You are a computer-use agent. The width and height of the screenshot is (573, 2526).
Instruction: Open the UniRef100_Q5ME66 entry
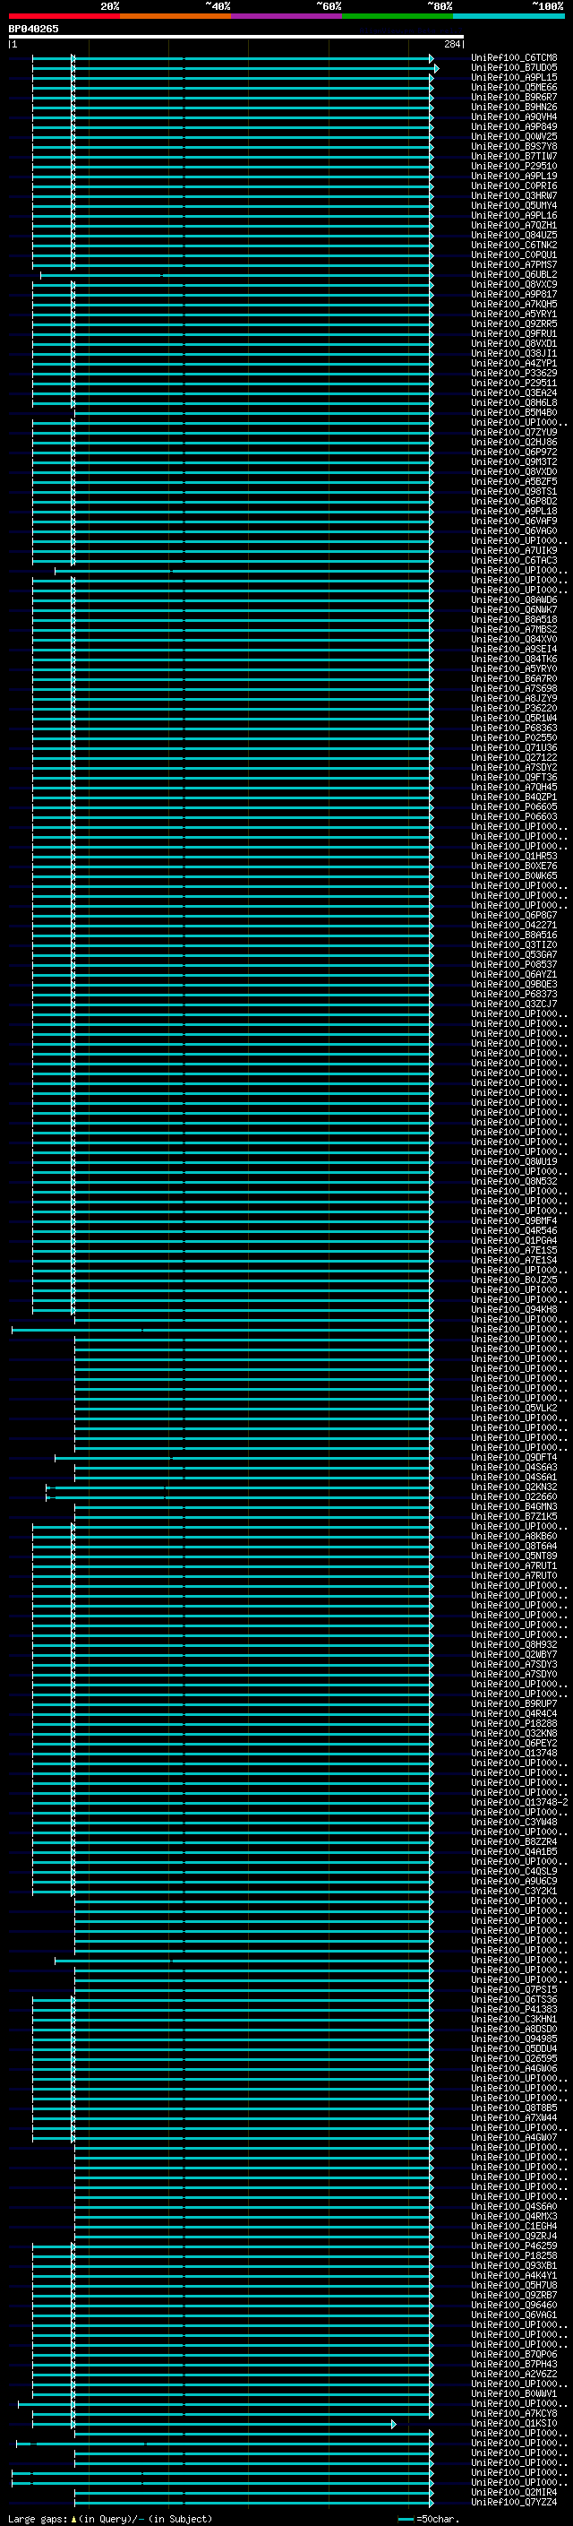pyautogui.click(x=514, y=87)
